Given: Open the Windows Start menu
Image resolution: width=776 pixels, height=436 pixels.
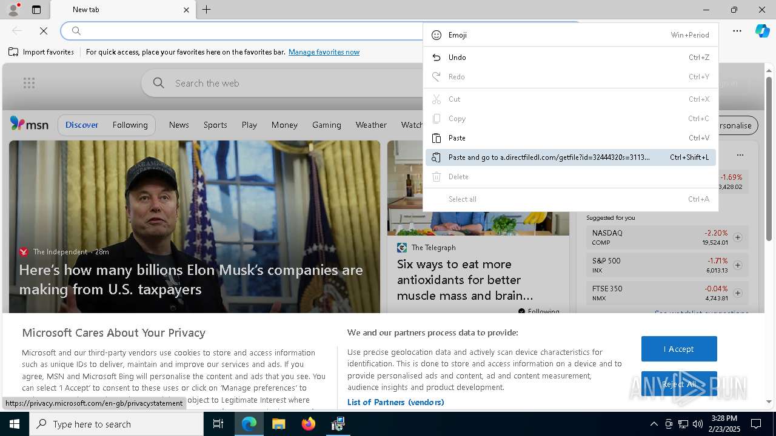Looking at the screenshot, I should click(15, 424).
